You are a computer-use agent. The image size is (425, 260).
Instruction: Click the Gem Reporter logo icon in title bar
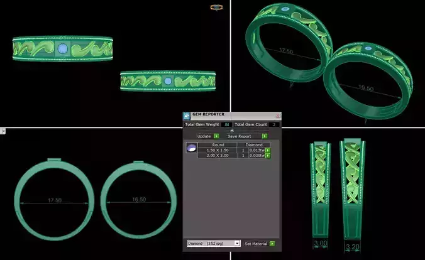click(187, 116)
